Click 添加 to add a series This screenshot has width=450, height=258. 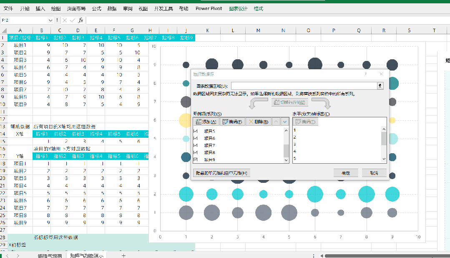click(x=206, y=122)
